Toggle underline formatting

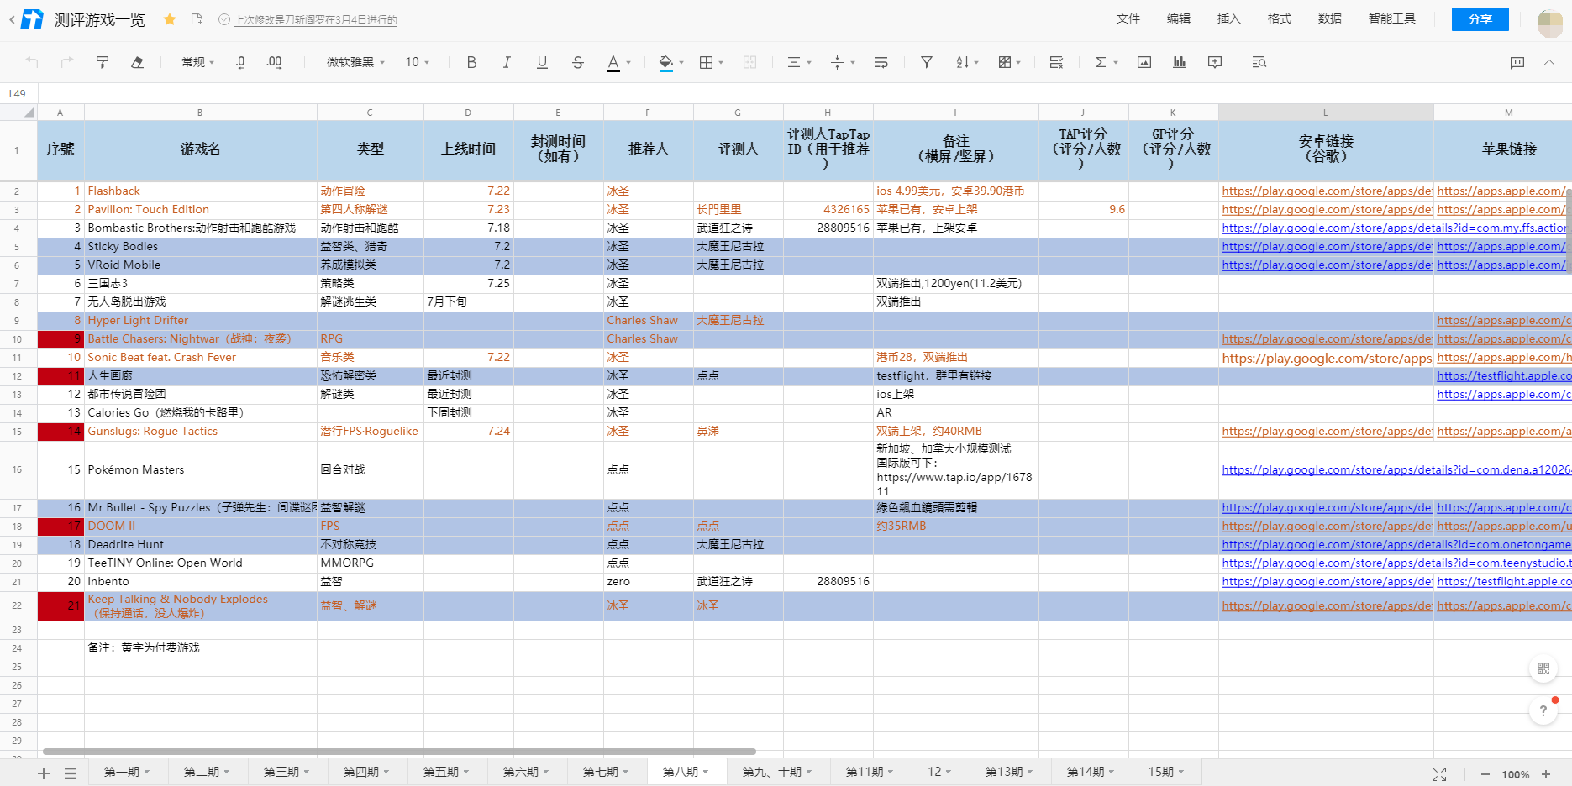tap(542, 62)
